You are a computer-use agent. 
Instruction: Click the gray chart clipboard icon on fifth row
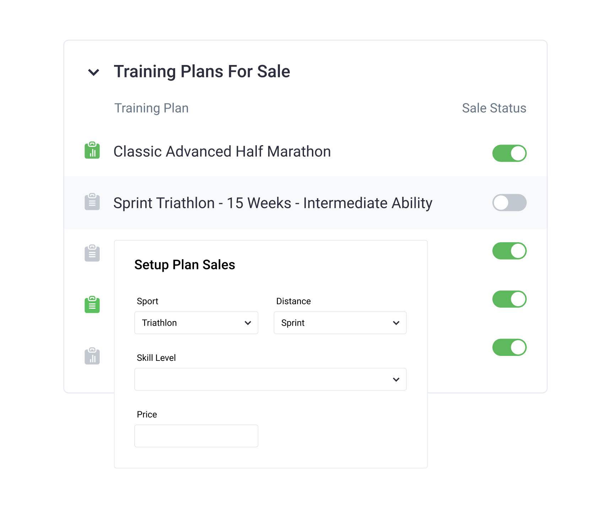coord(92,356)
